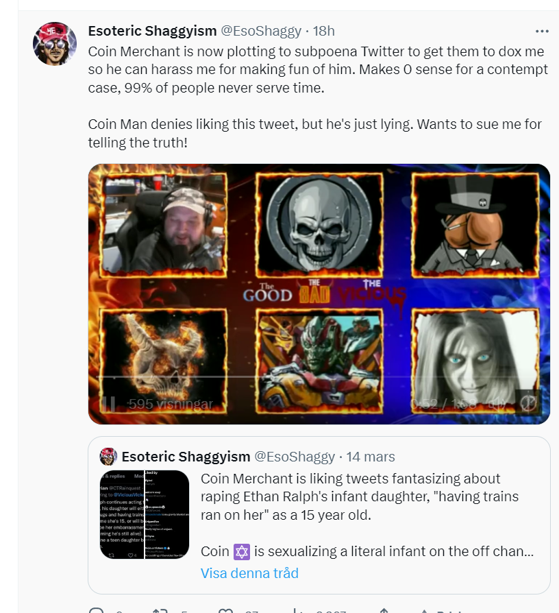
Task: Click the Visa denna tråd link
Action: (249, 573)
